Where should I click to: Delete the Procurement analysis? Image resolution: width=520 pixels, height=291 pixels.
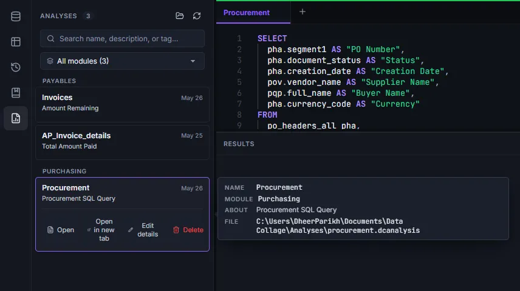tap(188, 230)
